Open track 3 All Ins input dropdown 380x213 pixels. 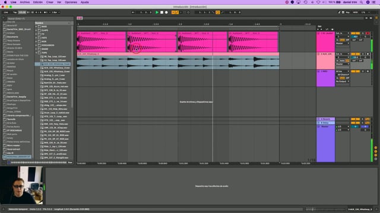pos(343,72)
